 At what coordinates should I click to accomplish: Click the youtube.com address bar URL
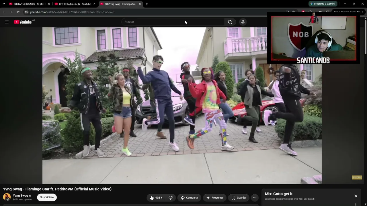tap(72, 12)
